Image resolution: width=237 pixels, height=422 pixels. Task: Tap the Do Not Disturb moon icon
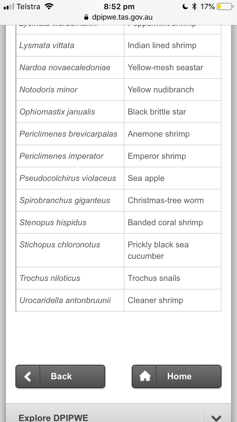185,7
